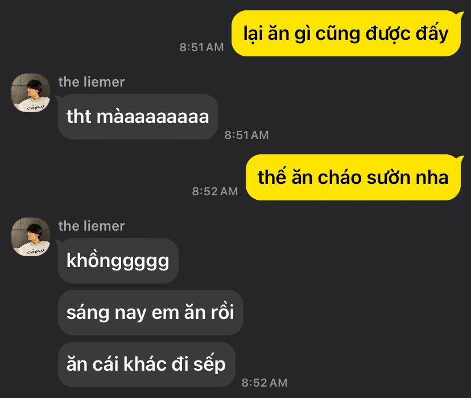
Task: Select the 'ăn cái khác đi sếp' message
Action: [146, 364]
